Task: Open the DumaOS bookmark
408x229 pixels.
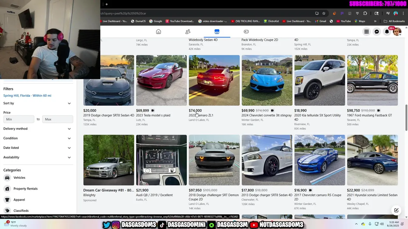Action: click(x=138, y=21)
